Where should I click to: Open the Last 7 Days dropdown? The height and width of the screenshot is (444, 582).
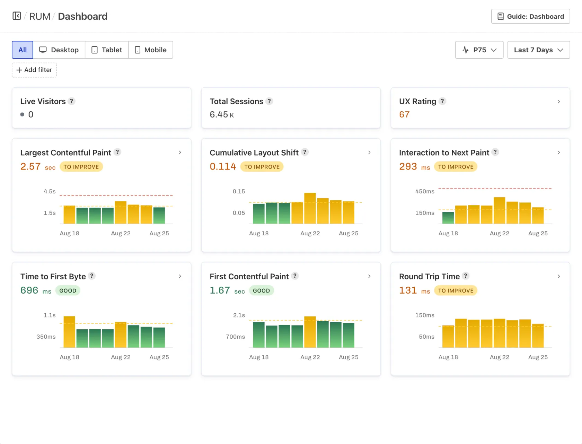click(x=538, y=50)
